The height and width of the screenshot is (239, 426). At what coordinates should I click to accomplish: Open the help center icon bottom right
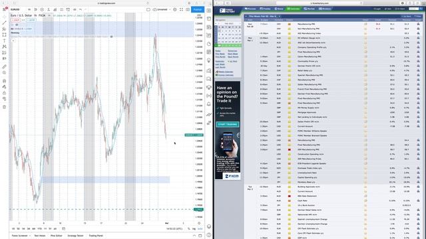208,234
